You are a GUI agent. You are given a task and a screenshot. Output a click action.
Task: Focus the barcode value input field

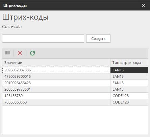[43, 39]
